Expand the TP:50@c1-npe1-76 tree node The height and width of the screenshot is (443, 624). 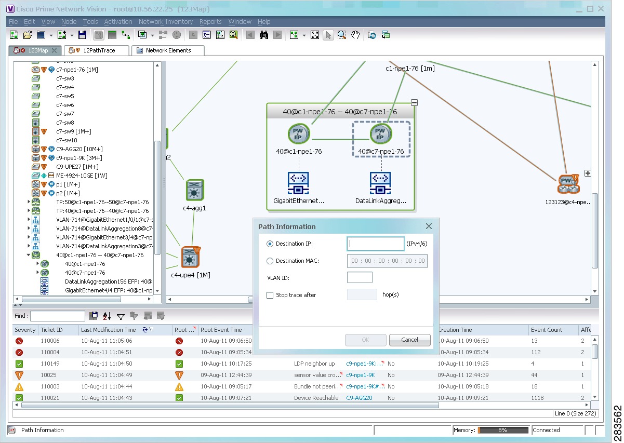[29, 202]
